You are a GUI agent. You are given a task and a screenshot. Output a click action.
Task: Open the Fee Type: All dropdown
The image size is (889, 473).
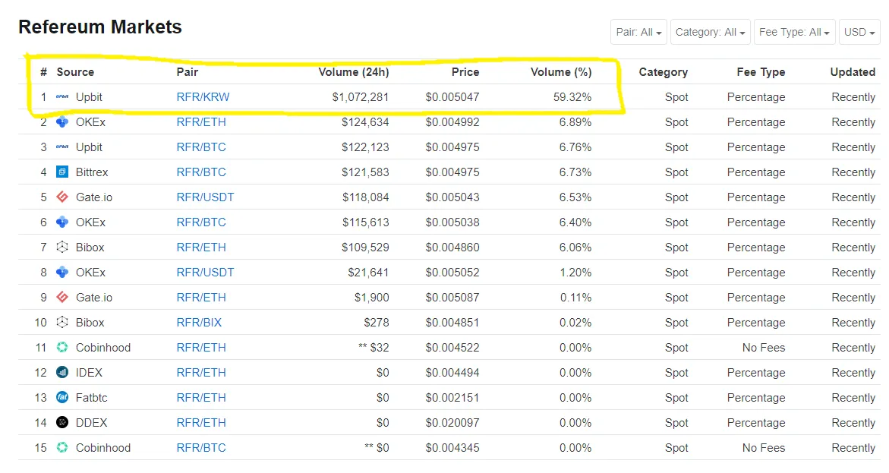click(794, 32)
